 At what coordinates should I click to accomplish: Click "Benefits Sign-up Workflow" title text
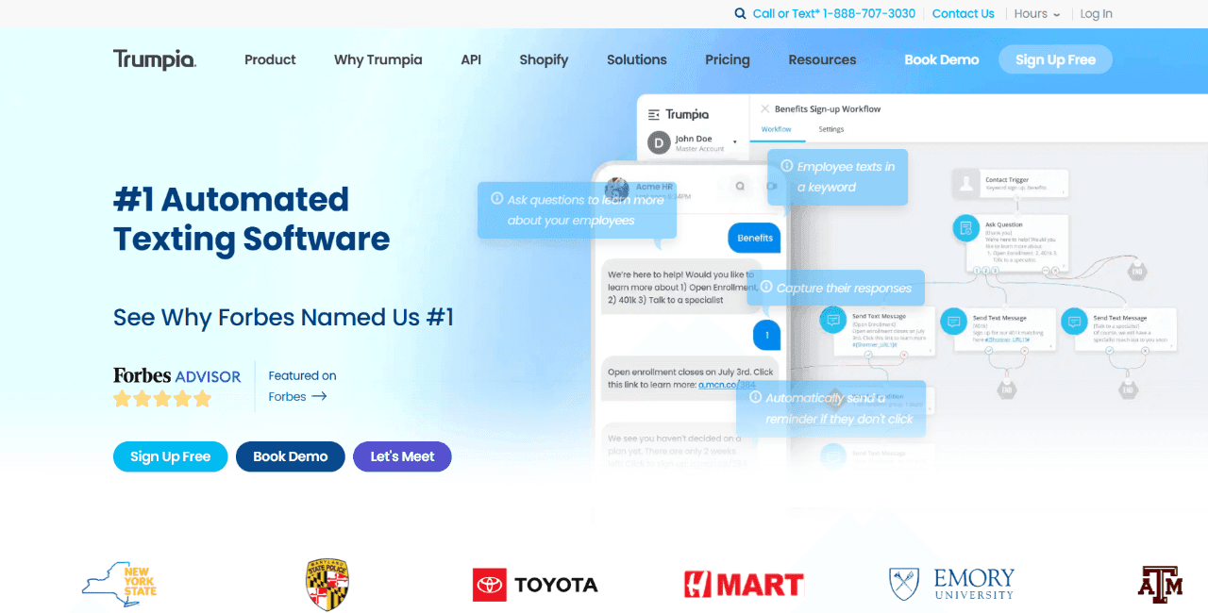(x=828, y=109)
